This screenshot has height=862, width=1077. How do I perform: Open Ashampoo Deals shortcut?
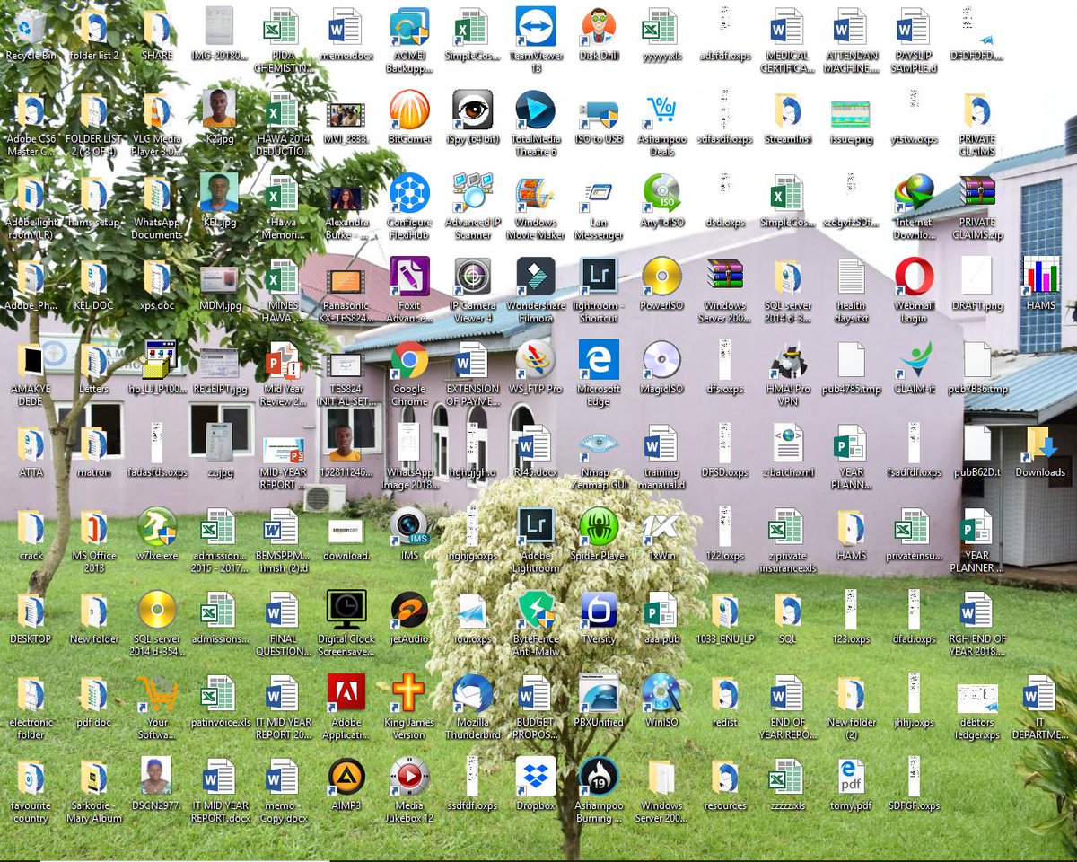[x=661, y=110]
